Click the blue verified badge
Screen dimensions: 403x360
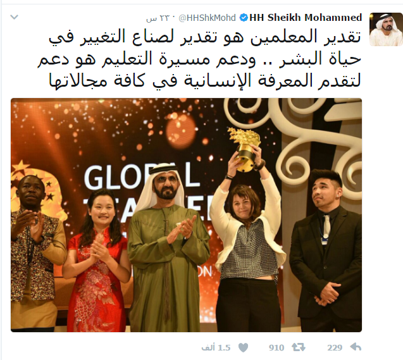click(x=244, y=18)
